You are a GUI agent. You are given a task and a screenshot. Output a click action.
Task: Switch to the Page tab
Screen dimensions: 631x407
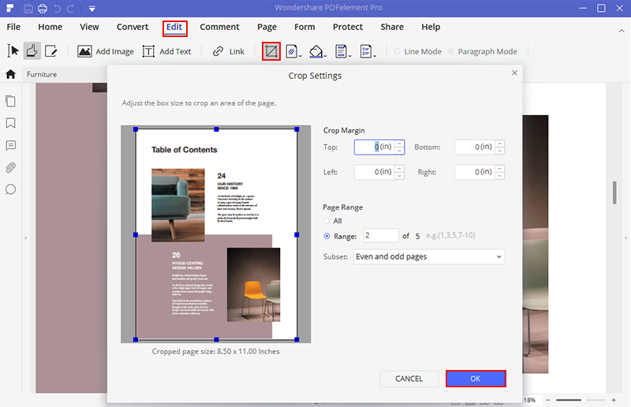[267, 27]
